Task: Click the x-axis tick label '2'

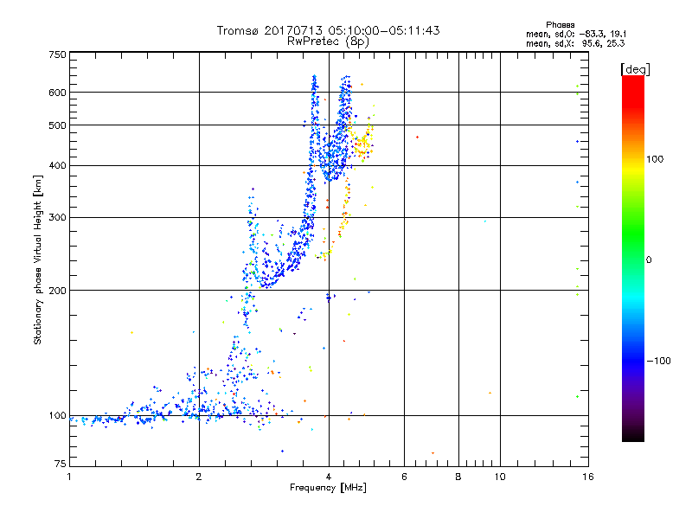Action: coord(199,477)
